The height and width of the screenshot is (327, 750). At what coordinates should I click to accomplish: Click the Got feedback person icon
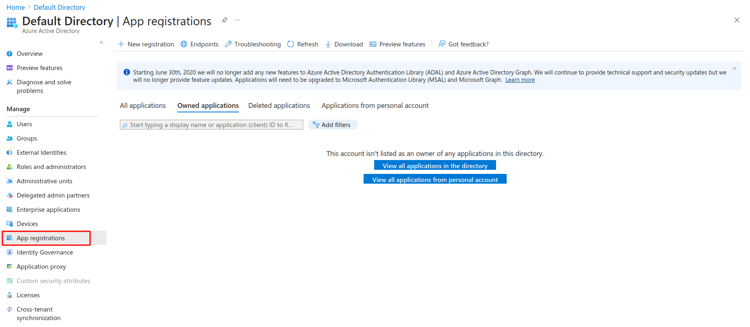coord(442,44)
